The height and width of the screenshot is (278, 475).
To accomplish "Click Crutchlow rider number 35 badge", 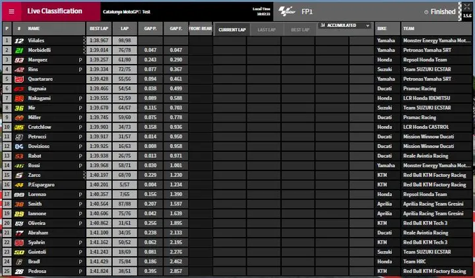I will [19, 127].
